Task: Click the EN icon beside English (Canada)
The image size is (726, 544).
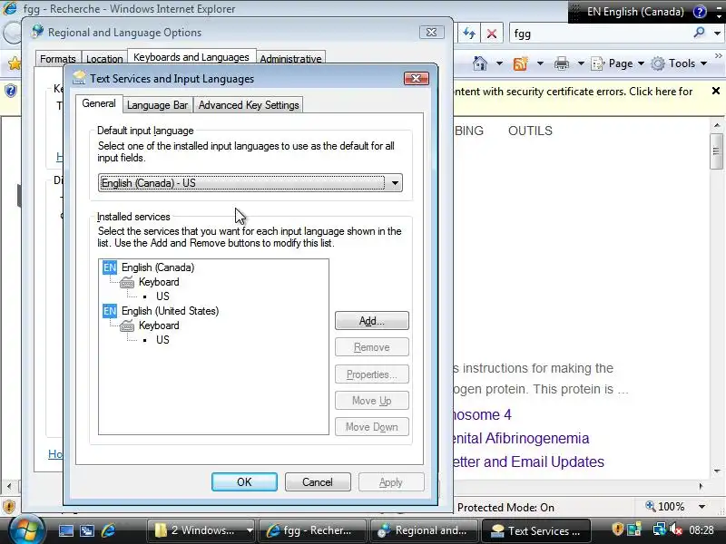Action: 110,267
